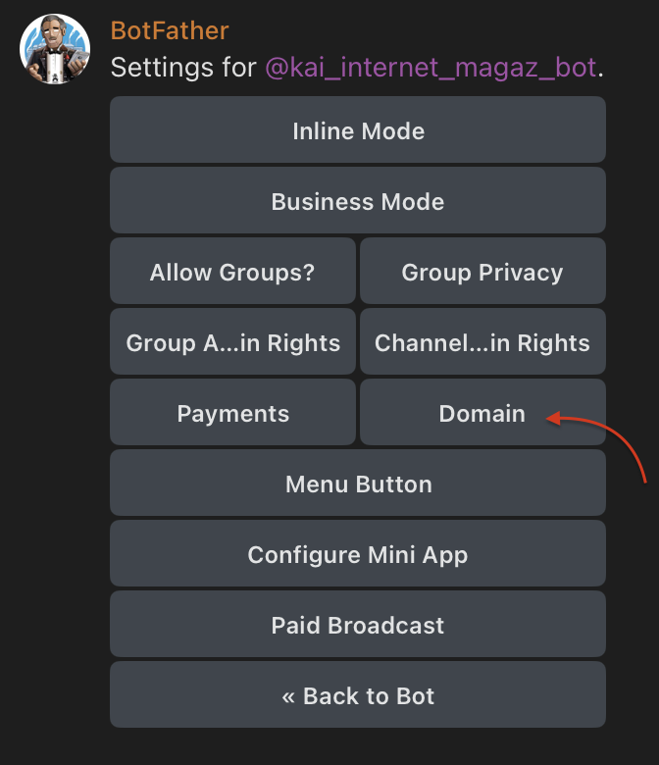The image size is (659, 765).
Task: Open Configure Mini App
Action: click(x=358, y=554)
